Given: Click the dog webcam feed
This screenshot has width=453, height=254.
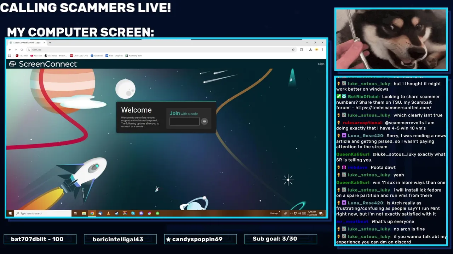Looking at the screenshot, I should click(x=391, y=40).
